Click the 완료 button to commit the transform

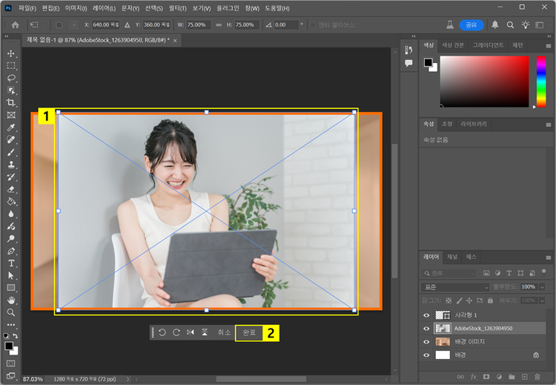click(250, 333)
